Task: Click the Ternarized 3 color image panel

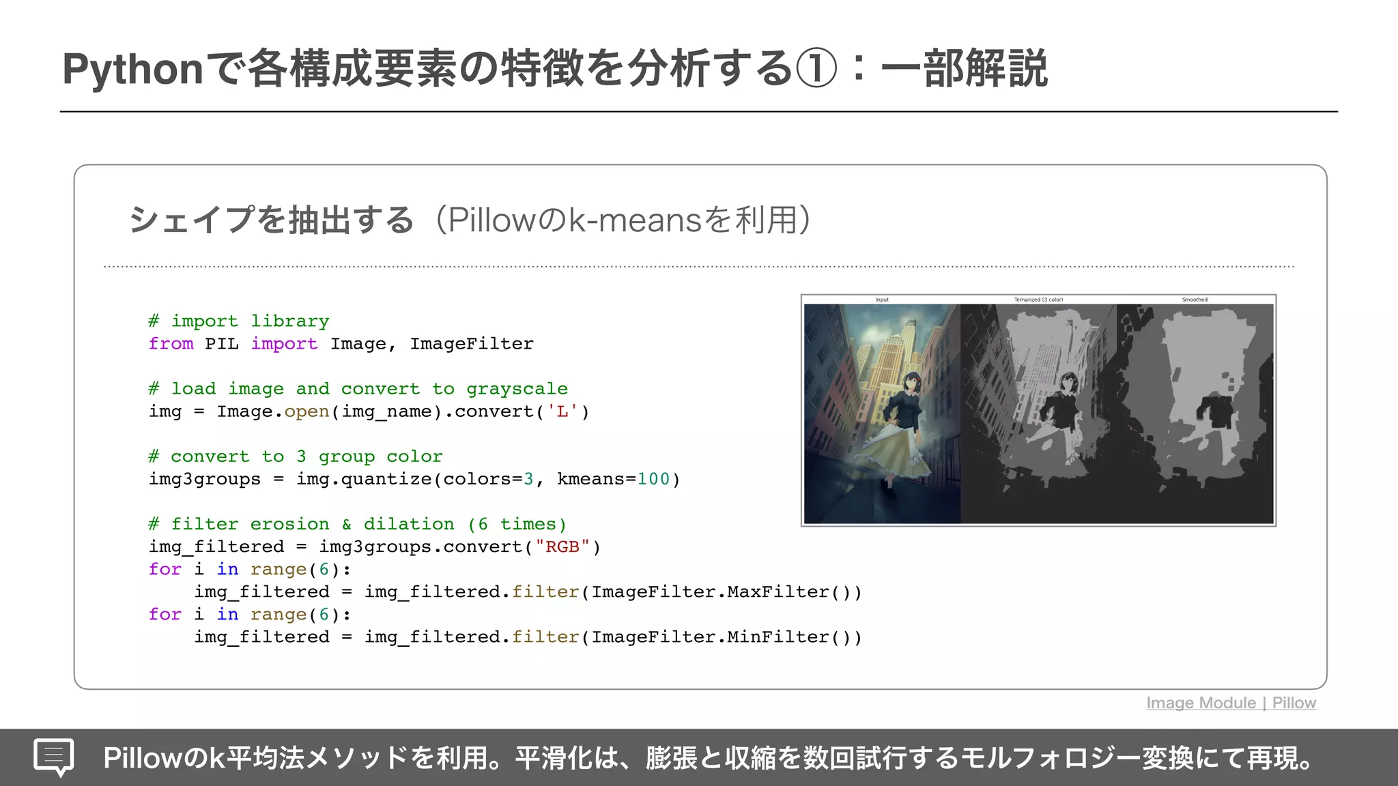Action: [1038, 413]
